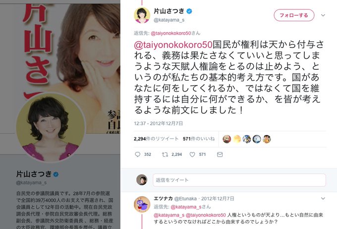
Task: Open direct message envelope icon
Action: [x=220, y=154]
